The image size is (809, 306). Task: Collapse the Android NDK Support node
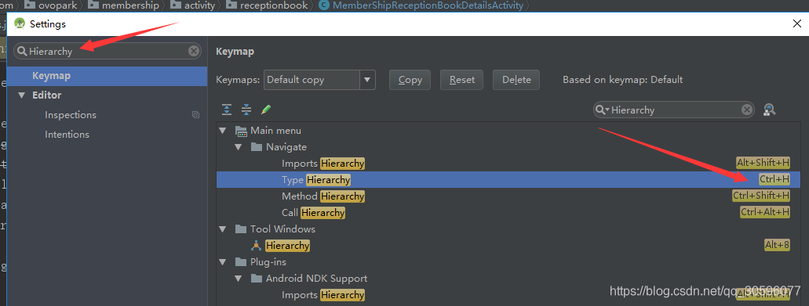coord(238,279)
